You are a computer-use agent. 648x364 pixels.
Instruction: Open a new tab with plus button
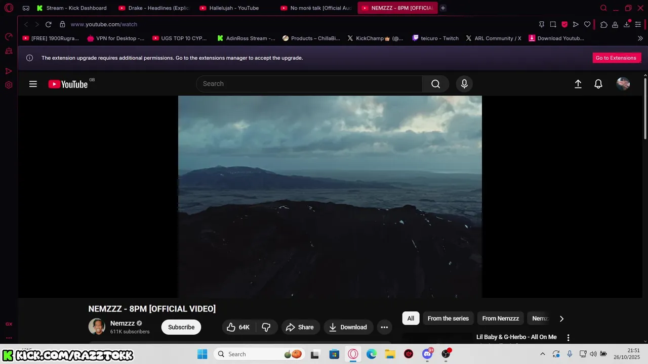click(443, 8)
